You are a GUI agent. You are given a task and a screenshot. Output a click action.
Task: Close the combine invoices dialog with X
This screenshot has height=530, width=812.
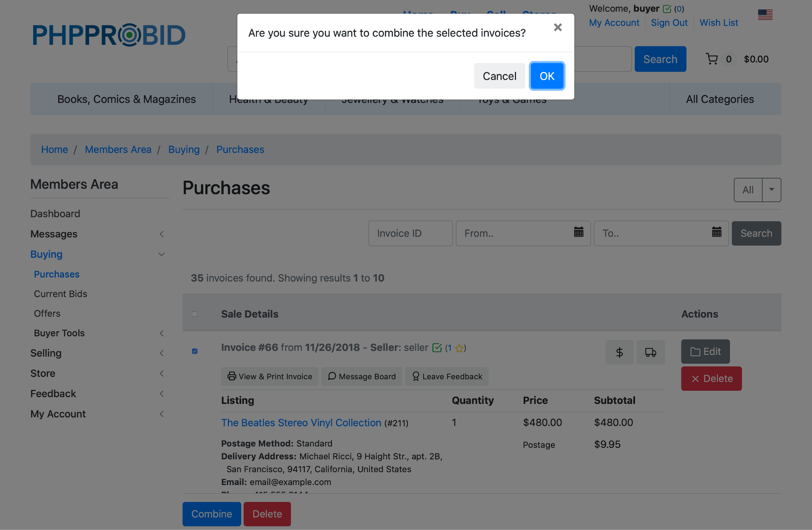558,27
